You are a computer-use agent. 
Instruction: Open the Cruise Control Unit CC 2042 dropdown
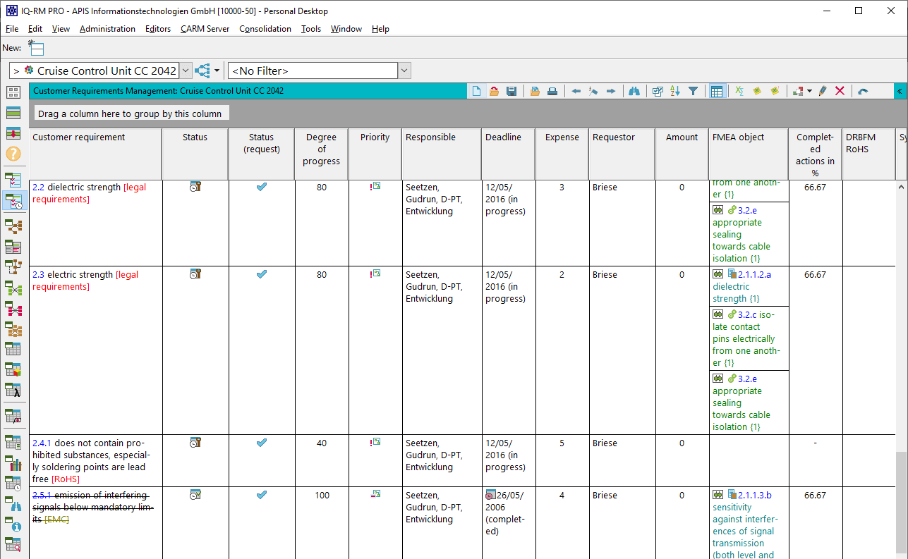pyautogui.click(x=186, y=70)
